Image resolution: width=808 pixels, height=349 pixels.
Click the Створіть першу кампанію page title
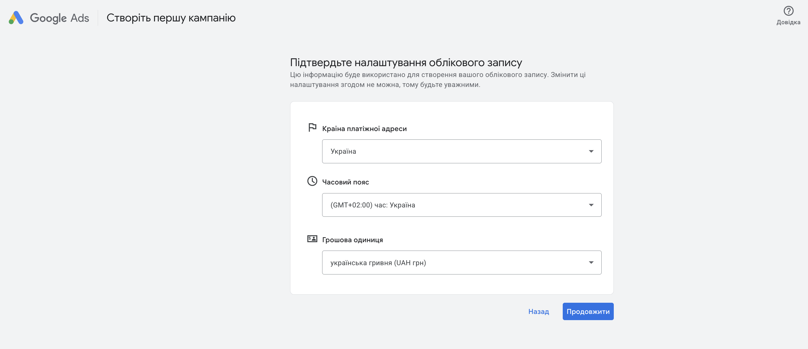point(171,18)
